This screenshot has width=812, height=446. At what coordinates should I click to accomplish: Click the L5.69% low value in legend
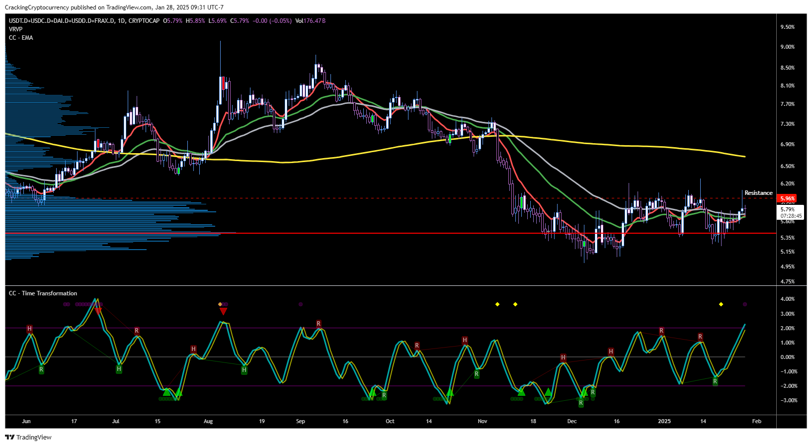pos(217,21)
